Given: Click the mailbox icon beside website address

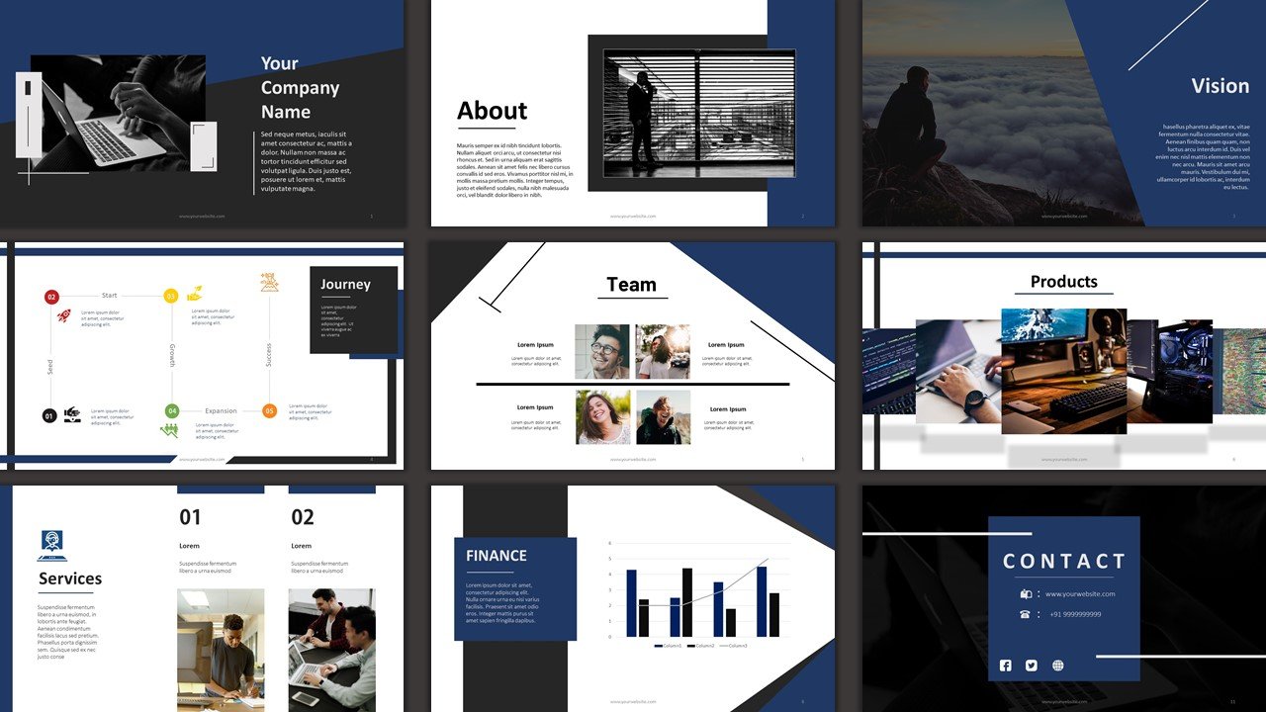Looking at the screenshot, I should click(1025, 594).
